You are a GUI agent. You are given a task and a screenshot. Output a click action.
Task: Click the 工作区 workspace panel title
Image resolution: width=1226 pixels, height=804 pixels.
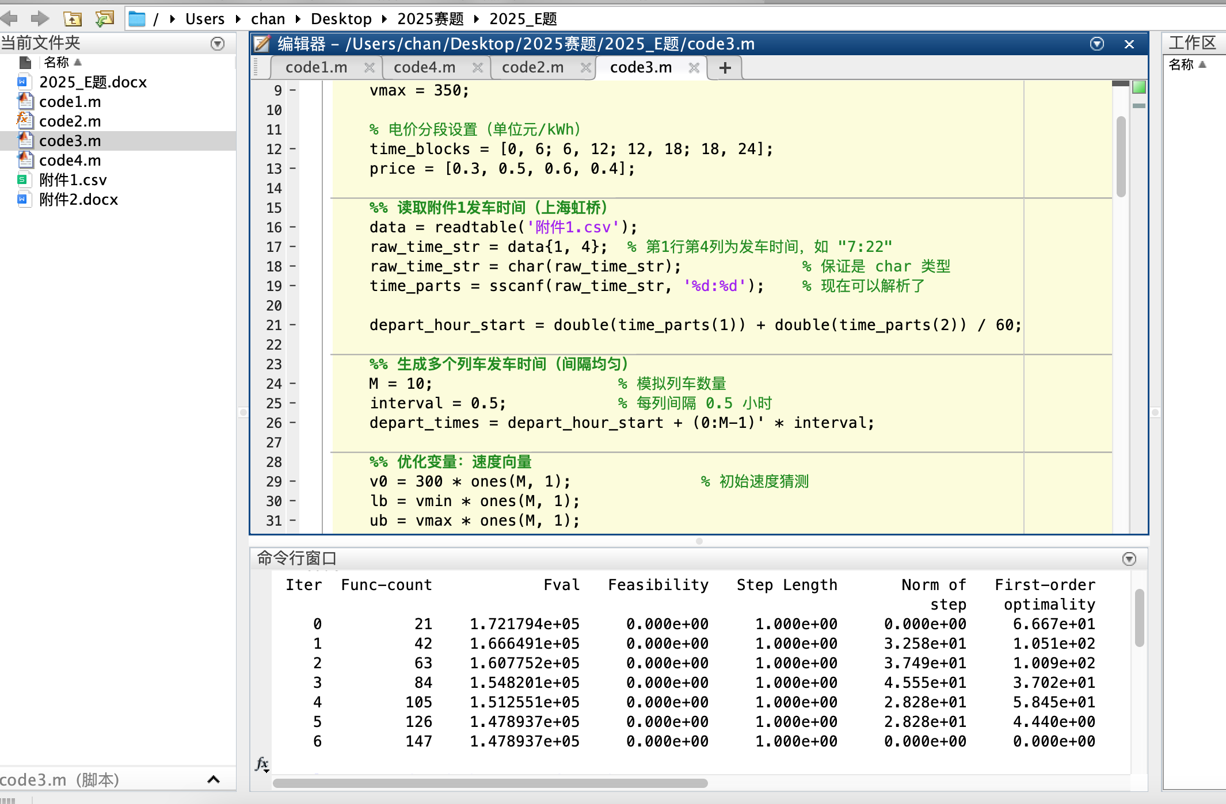[x=1192, y=43]
